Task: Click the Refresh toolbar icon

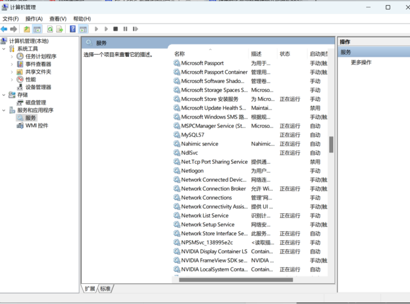Action: [50, 29]
